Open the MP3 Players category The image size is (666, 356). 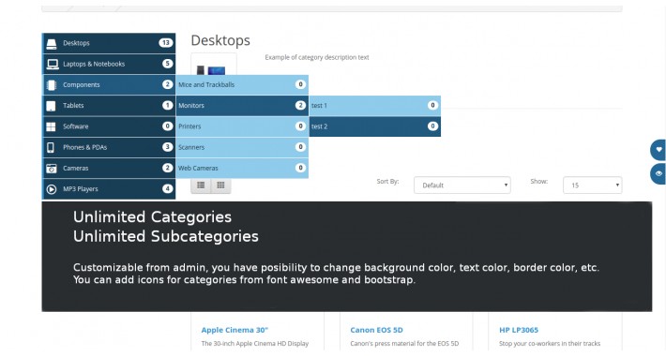click(x=109, y=189)
